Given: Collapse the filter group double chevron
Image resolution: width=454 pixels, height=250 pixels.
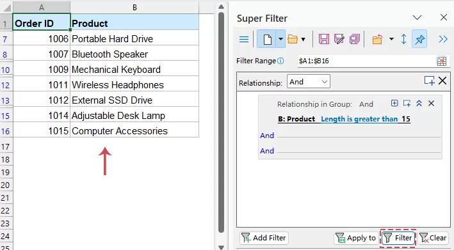Looking at the screenshot, I should pos(419,103).
